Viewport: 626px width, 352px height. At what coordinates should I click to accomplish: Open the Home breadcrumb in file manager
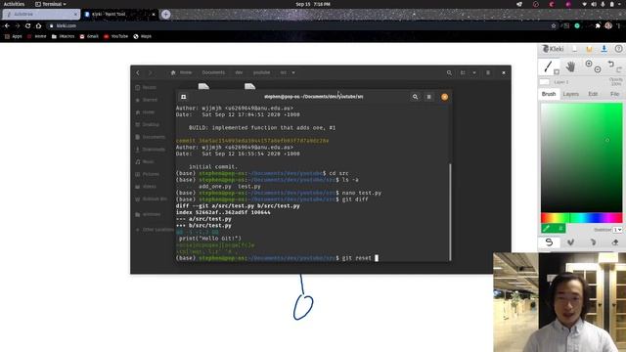(181, 72)
